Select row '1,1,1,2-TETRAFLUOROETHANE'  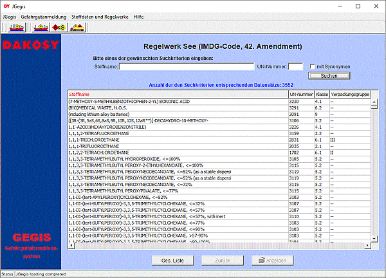(219, 133)
